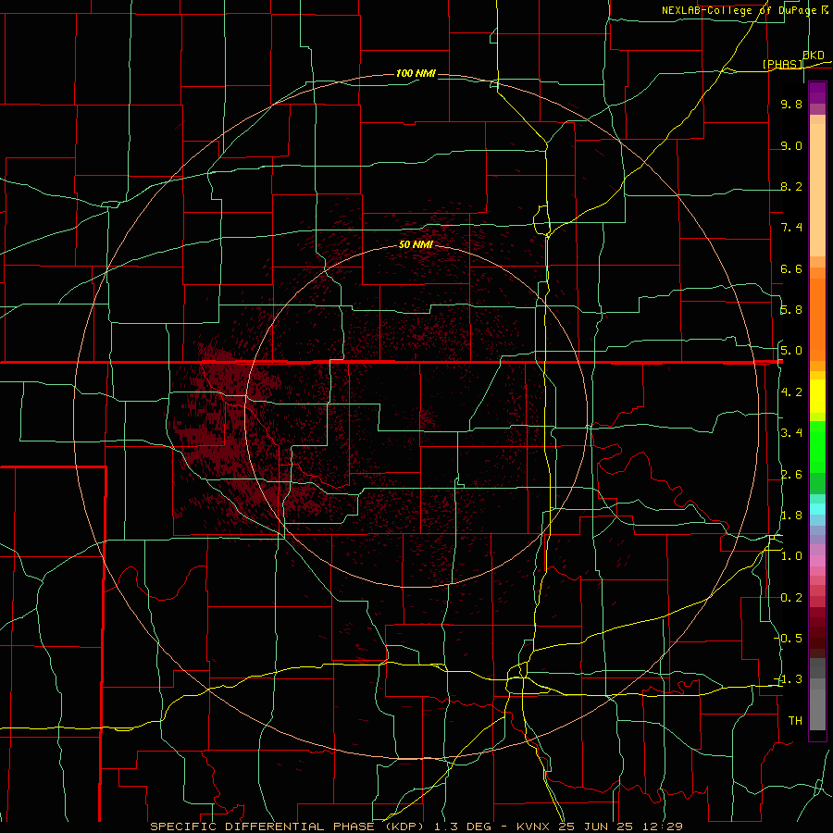The width and height of the screenshot is (833, 833).
Task: Click the yellow color bar segment
Action: pyautogui.click(x=817, y=396)
